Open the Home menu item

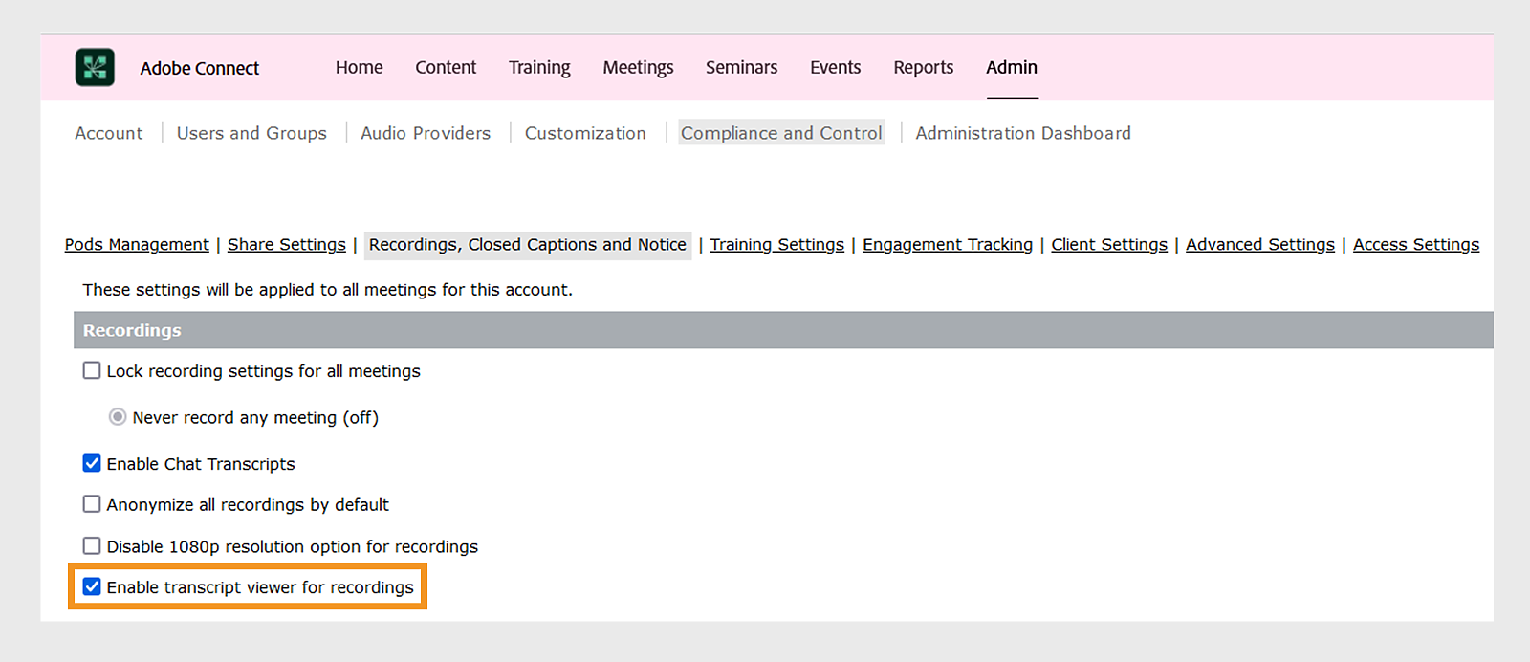tap(359, 68)
